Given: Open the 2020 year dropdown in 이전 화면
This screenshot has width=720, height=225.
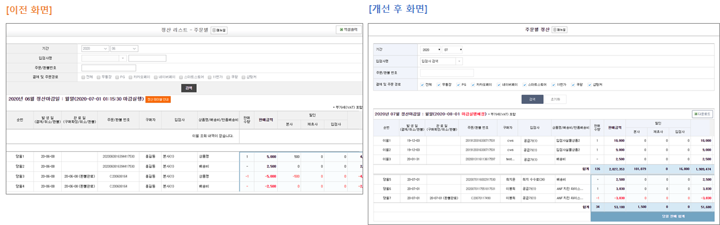Looking at the screenshot, I should tap(95, 48).
